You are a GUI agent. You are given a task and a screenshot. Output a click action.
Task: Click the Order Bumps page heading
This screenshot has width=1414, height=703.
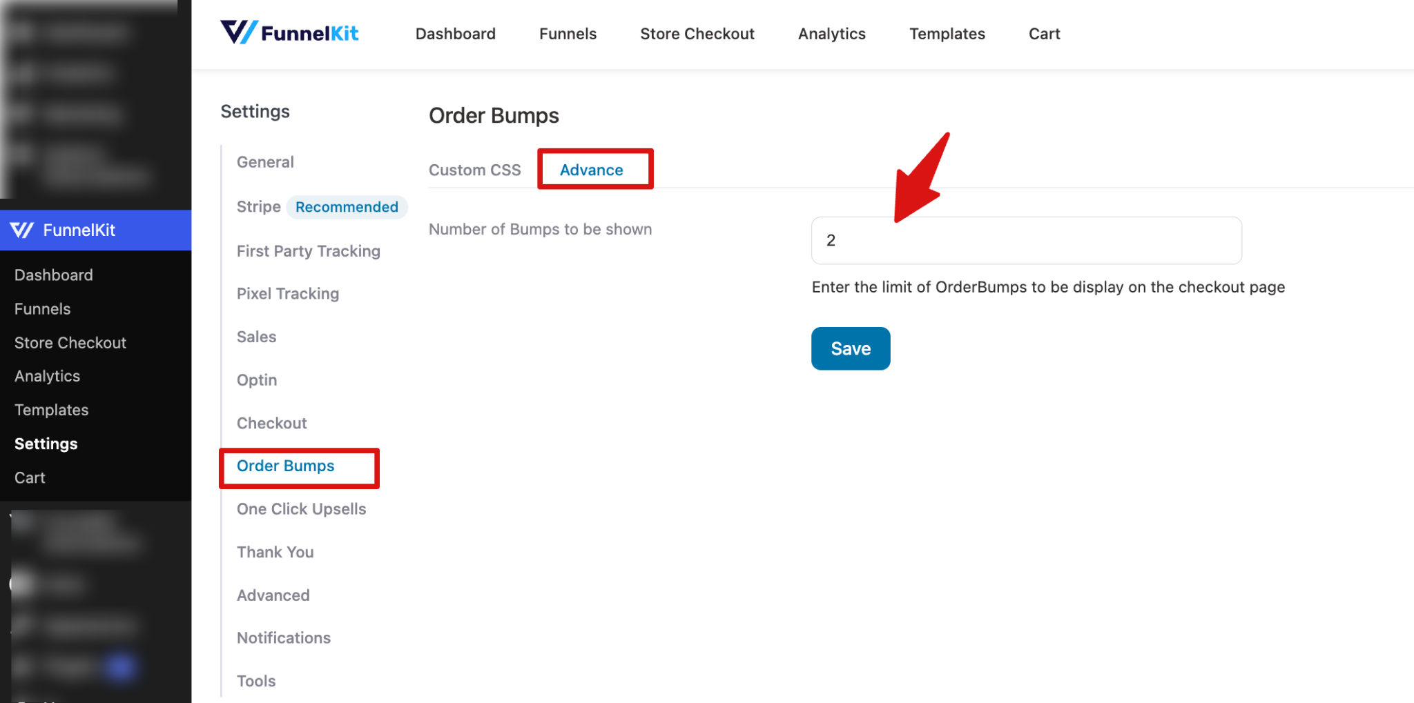pyautogui.click(x=494, y=115)
